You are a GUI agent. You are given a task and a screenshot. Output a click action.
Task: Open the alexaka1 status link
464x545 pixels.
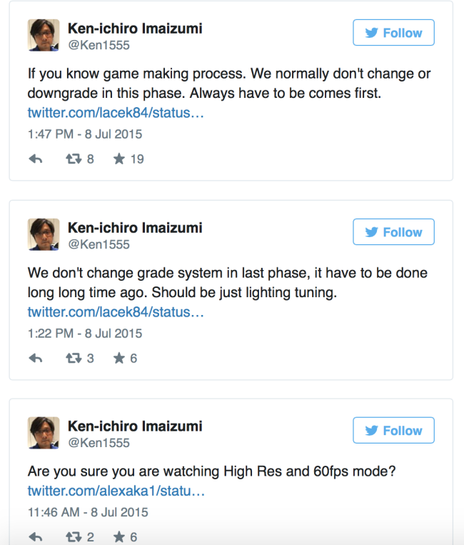pos(116,491)
